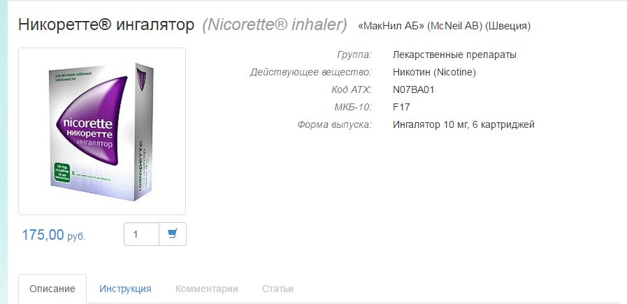
Task: Open the Комментарии tab
Action: 207,289
